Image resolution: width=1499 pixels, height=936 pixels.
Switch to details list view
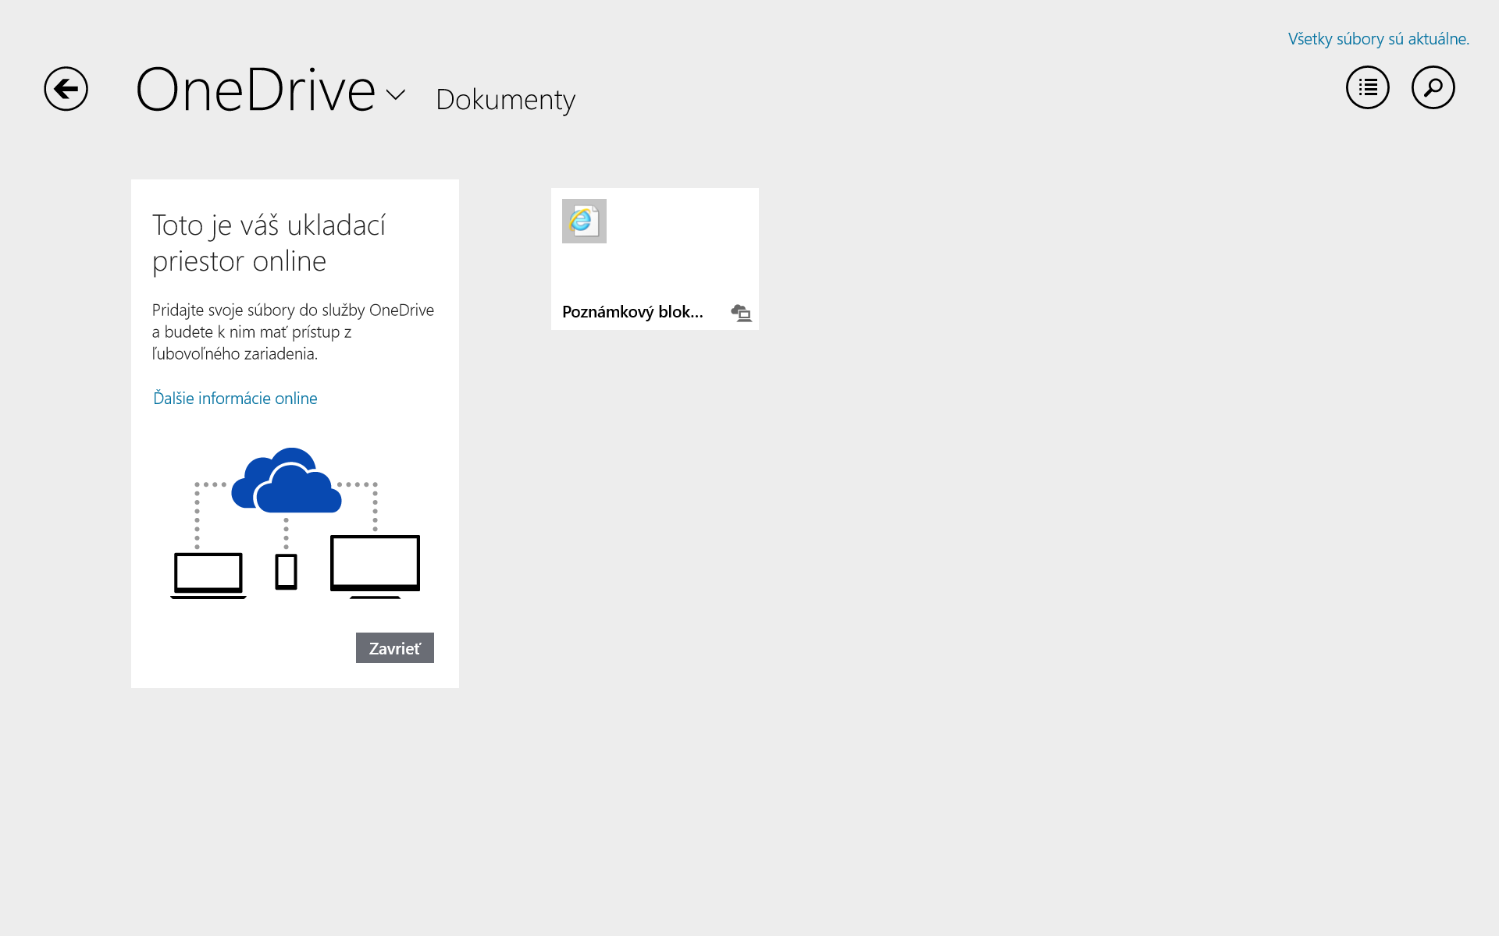1367,87
